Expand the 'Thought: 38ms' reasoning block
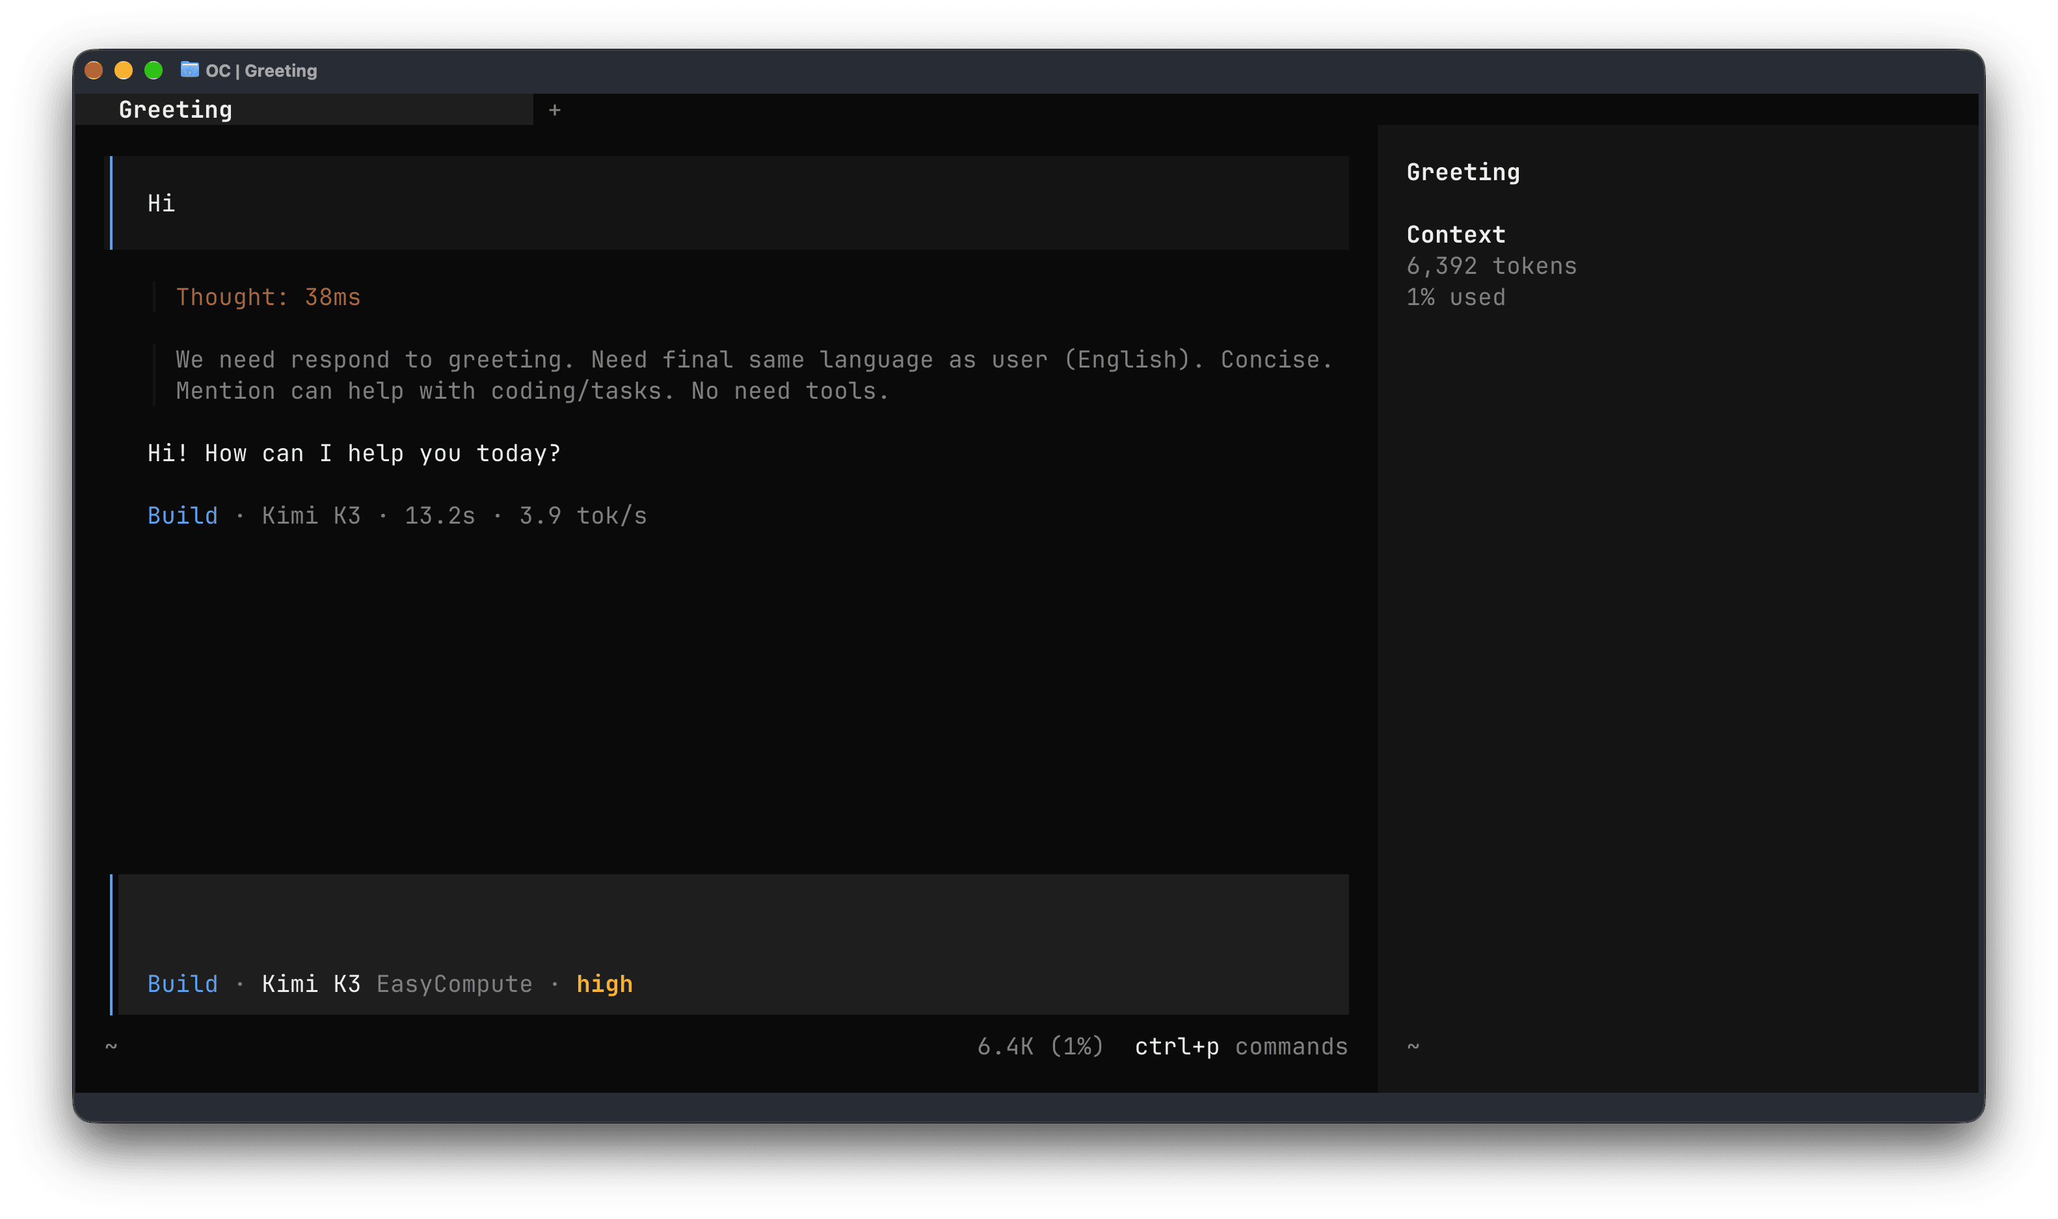2058x1219 pixels. click(x=268, y=297)
